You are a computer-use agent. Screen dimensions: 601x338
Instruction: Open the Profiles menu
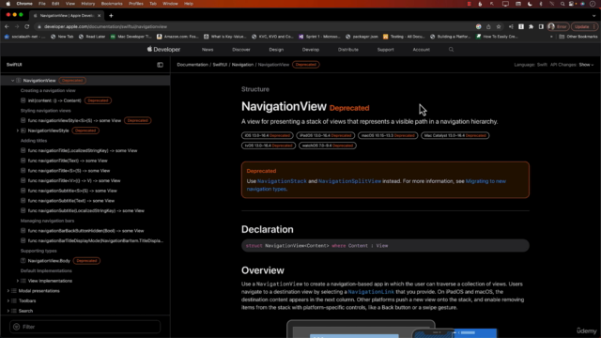tap(135, 4)
